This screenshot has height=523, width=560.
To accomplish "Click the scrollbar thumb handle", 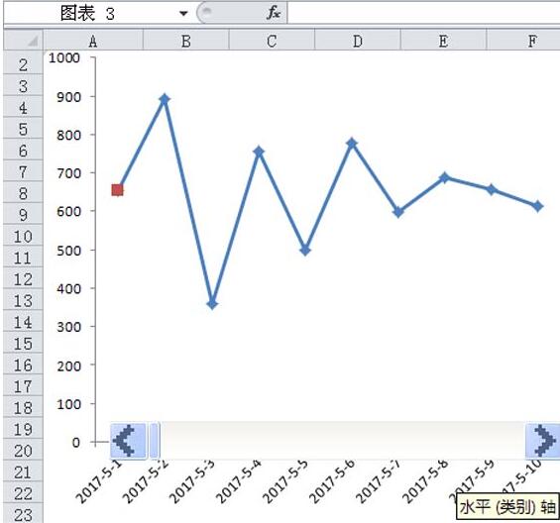I will pos(154,441).
